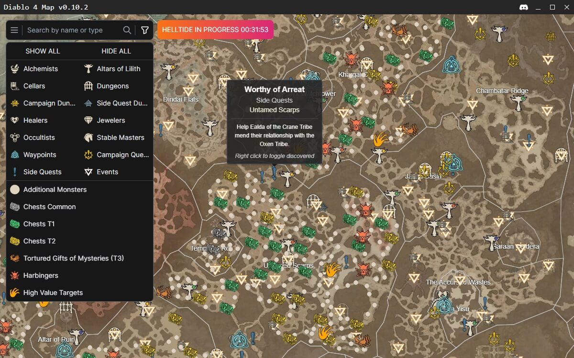Toggle Waypoints visibility in filter list
This screenshot has width=574, height=358.
click(40, 155)
